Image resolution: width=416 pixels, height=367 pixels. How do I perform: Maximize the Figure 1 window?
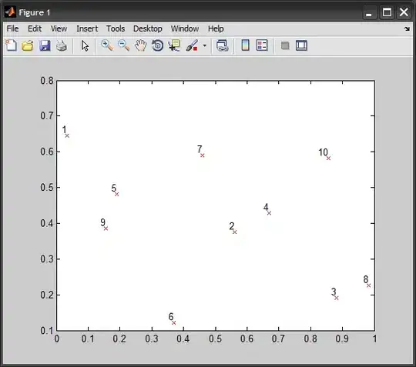click(387, 12)
